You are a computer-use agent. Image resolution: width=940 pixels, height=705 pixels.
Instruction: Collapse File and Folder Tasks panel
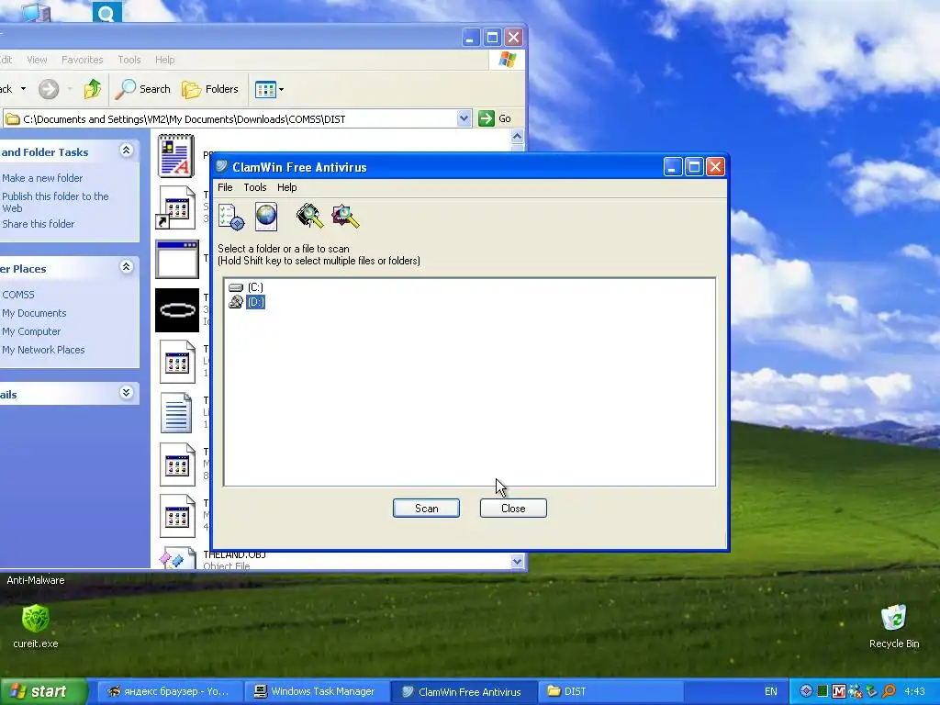(x=126, y=151)
